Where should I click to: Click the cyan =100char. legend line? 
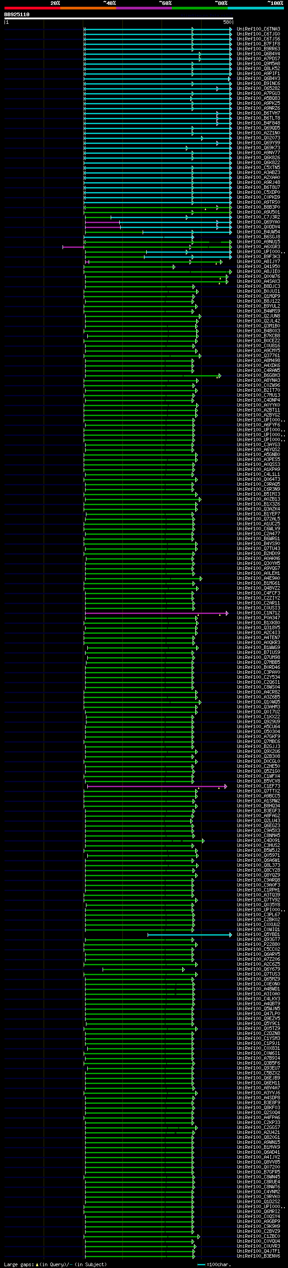click(201, 1264)
